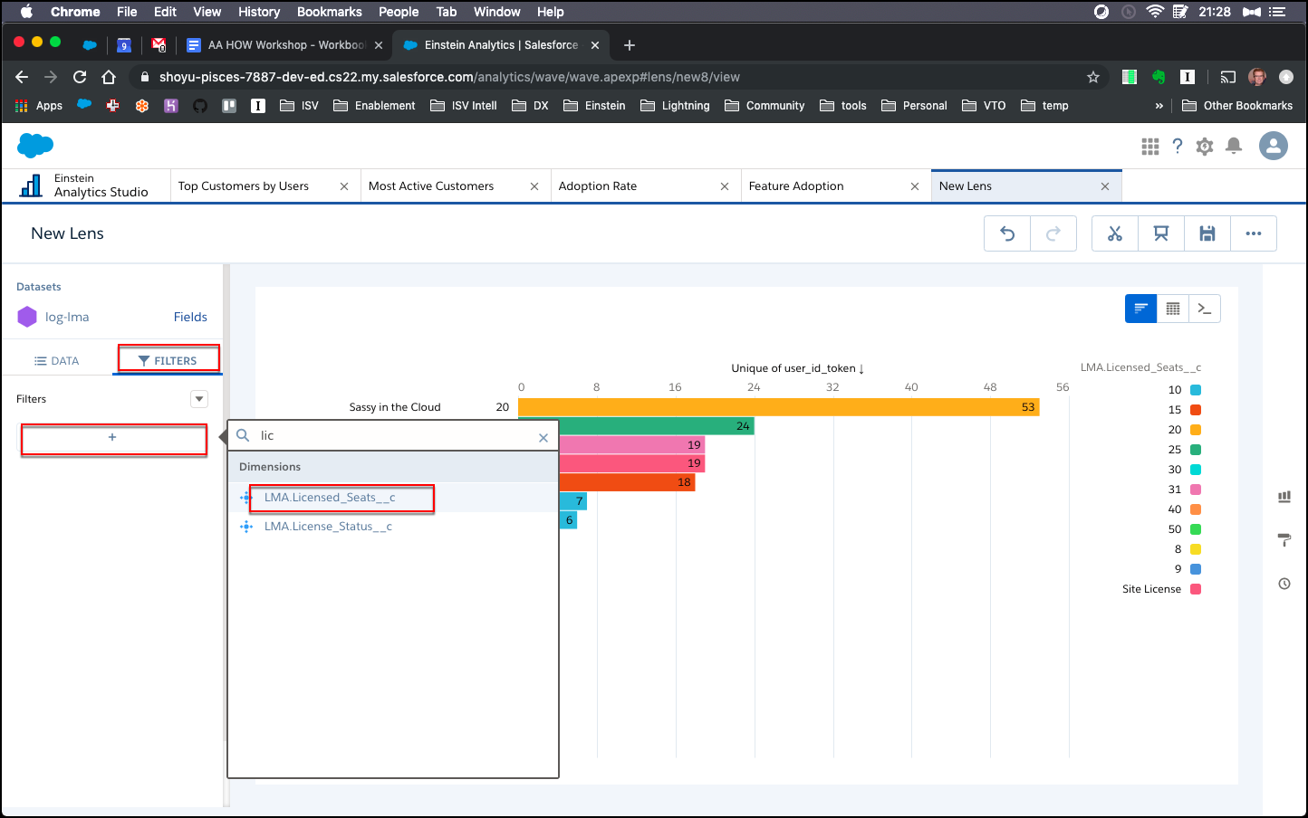Image resolution: width=1308 pixels, height=818 pixels.
Task: Select LMA.Licensed_Seats__c dimension
Action: [330, 498]
